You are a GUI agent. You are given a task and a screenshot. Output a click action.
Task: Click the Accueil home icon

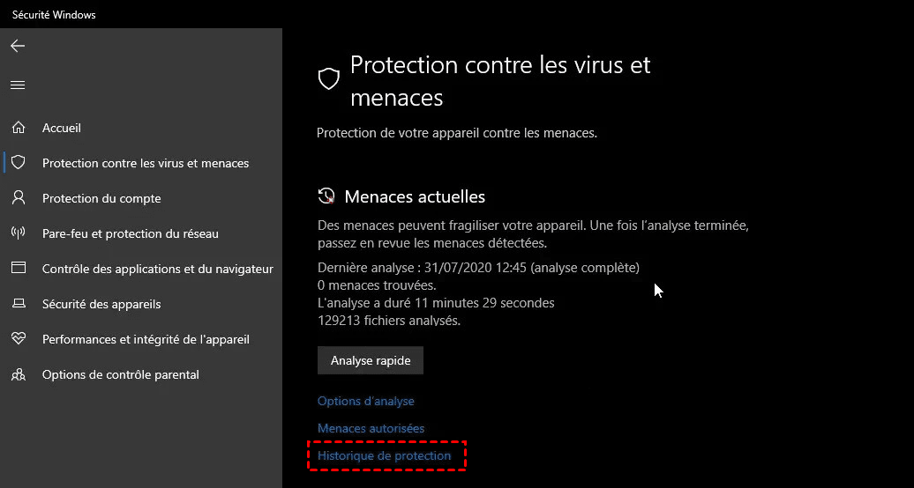[x=18, y=128]
